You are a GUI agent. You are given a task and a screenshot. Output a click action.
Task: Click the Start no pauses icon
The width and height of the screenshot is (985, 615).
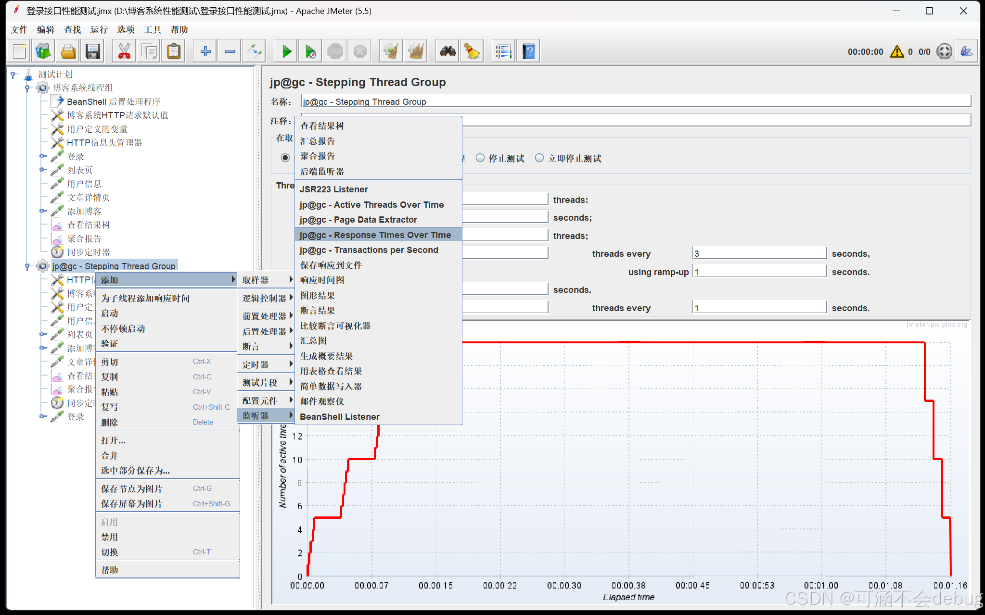(310, 51)
